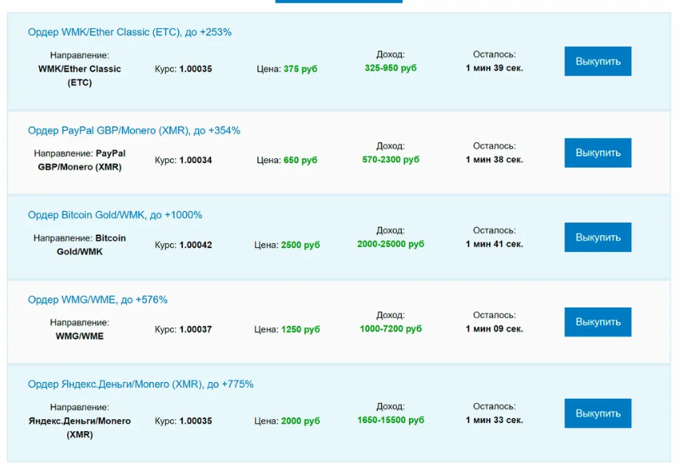The height and width of the screenshot is (468, 684).
Task: Click Выкупить for PayPal GBP/Monero order
Action: [597, 153]
